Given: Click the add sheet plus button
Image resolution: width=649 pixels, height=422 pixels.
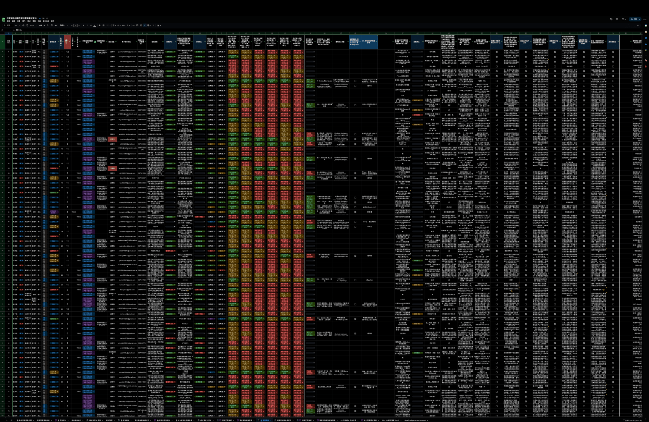Looking at the screenshot, I should click(7, 420).
